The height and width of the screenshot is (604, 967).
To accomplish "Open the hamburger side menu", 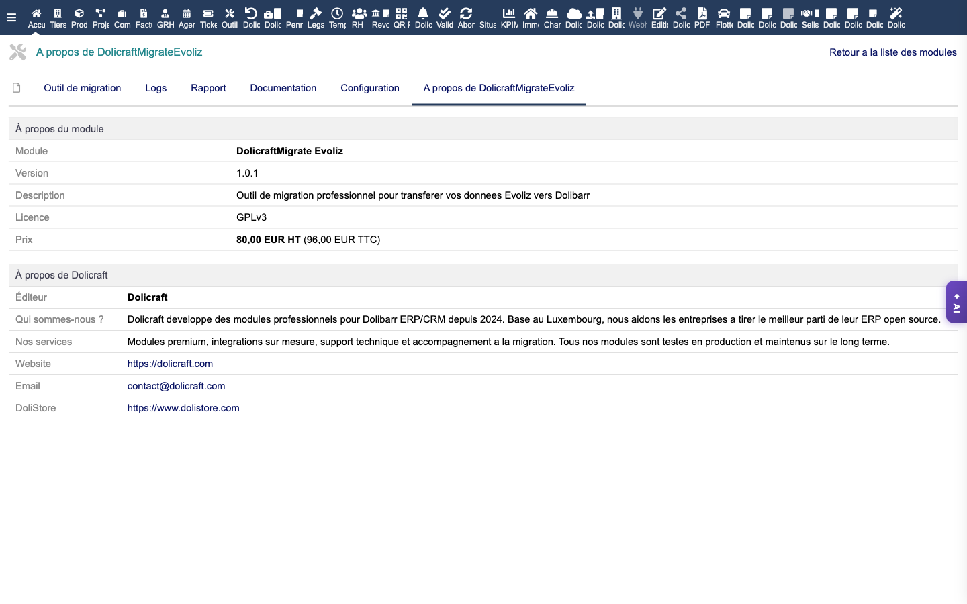I will [x=11, y=17].
